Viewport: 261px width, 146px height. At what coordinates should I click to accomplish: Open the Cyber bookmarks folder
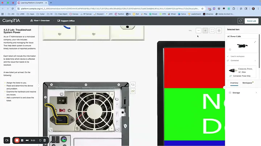[41, 14]
